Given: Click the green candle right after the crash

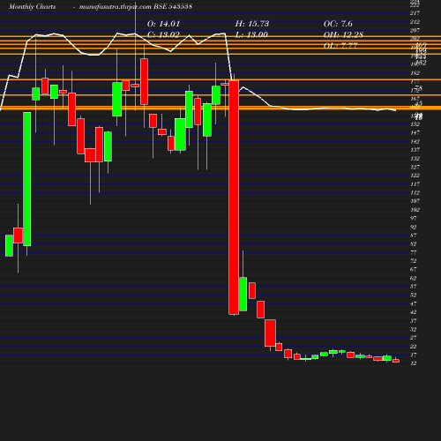Looking at the screenshot, I should tap(243, 294).
